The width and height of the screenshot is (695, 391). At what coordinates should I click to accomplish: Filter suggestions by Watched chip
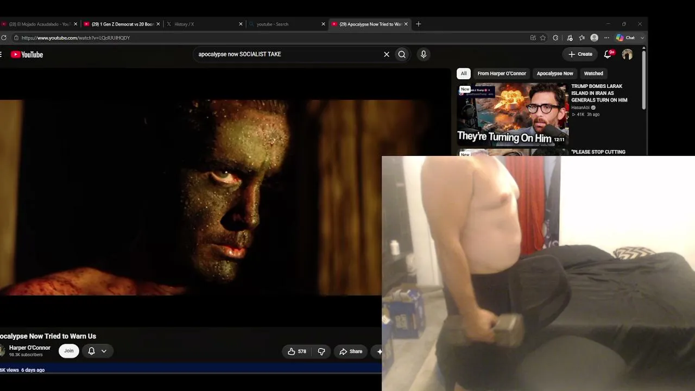593,73
